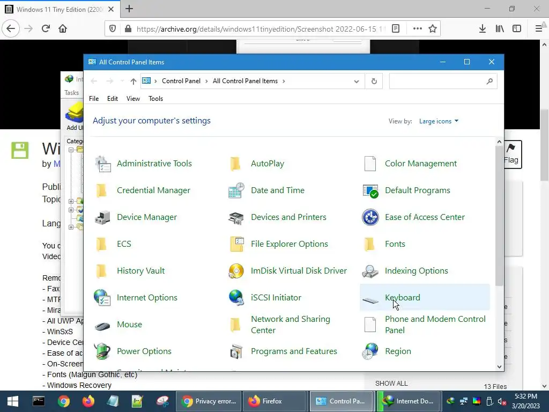
Task: Open Power Options battery icon
Action: [102, 351]
